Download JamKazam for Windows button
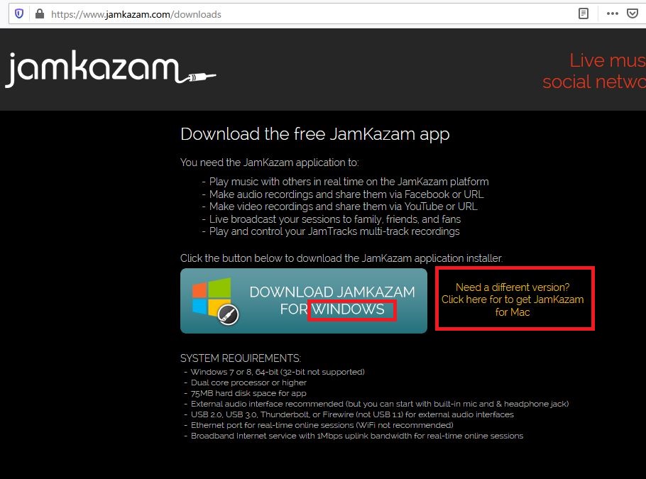 304,301
